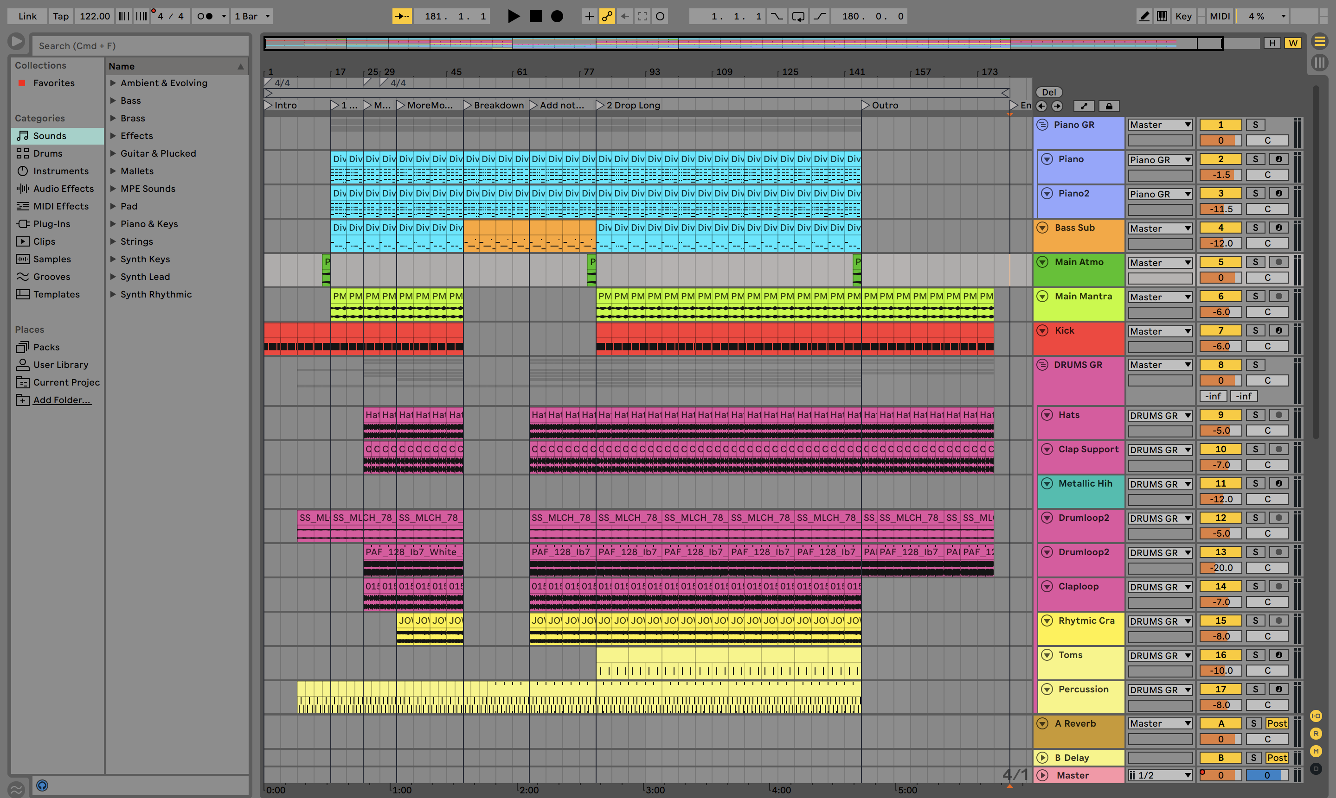
Task: Open Hats output DRUMS GR dropdown
Action: pyautogui.click(x=1160, y=416)
